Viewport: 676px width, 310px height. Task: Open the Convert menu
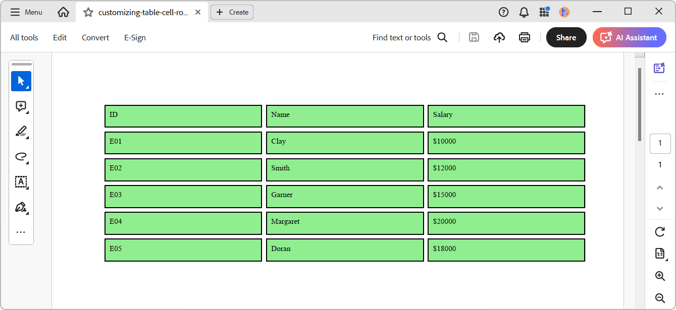(x=95, y=37)
